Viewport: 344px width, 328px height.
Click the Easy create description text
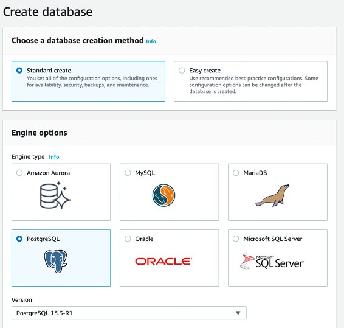pyautogui.click(x=253, y=85)
